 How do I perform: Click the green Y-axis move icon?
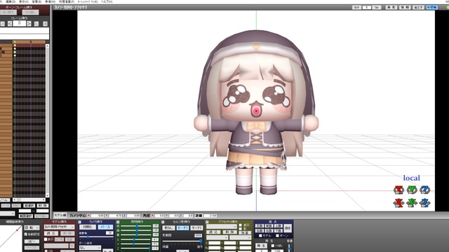412,202
